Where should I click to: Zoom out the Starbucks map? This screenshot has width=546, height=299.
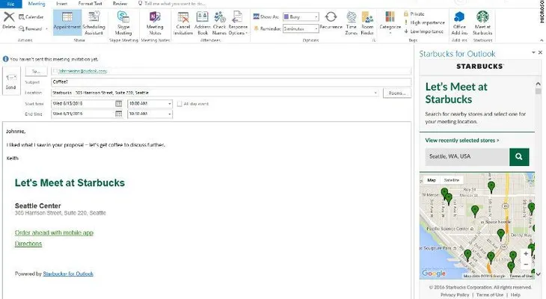pos(526,265)
